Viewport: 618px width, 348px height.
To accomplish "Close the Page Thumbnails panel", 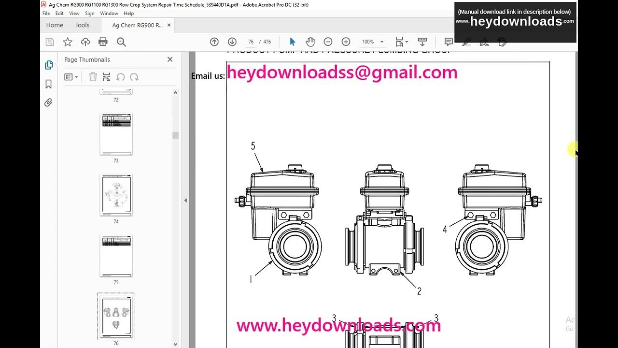I will (x=170, y=59).
